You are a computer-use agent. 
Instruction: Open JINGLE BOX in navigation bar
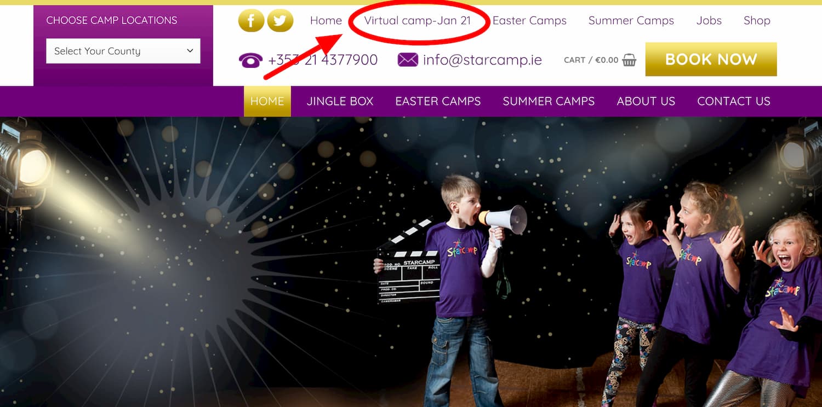coord(340,101)
